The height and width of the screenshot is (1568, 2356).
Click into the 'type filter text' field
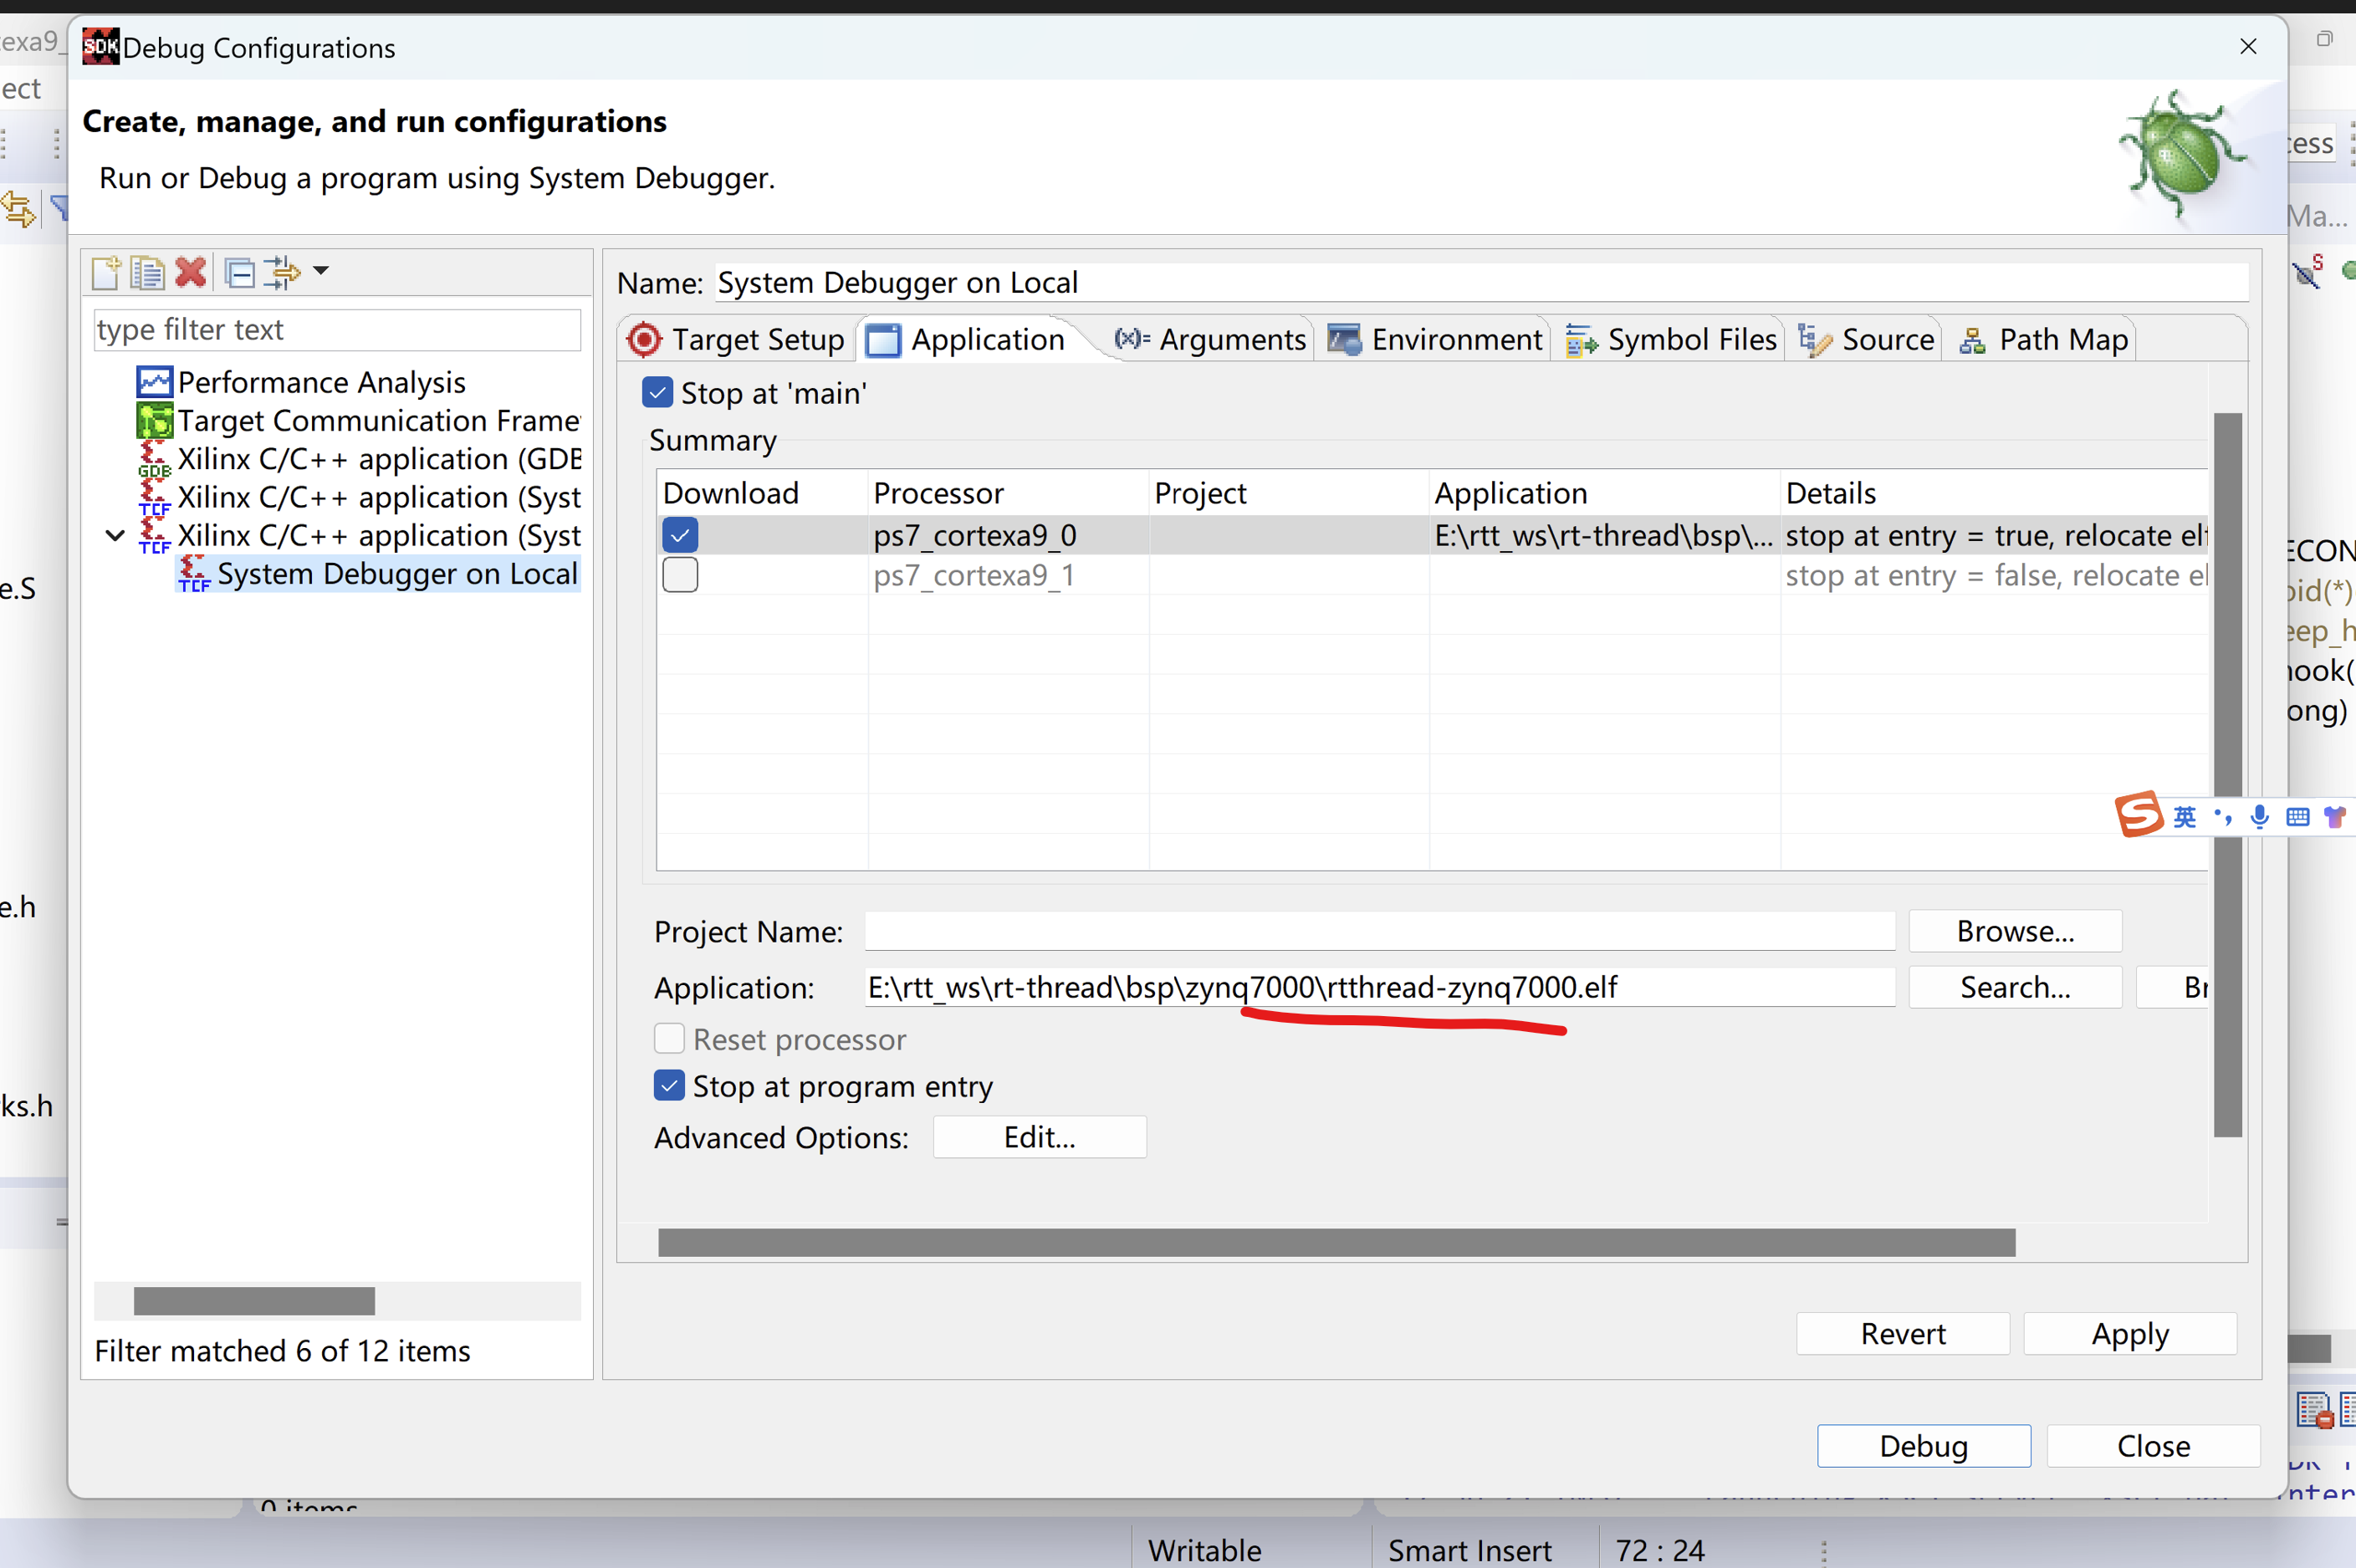click(x=337, y=330)
